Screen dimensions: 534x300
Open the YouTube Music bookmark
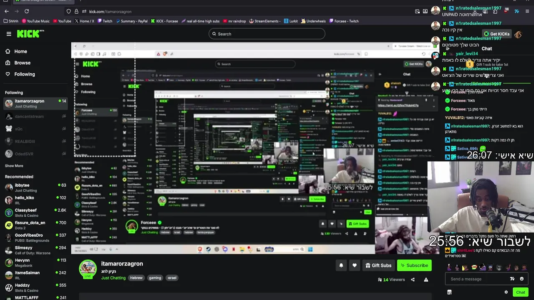tap(36, 21)
